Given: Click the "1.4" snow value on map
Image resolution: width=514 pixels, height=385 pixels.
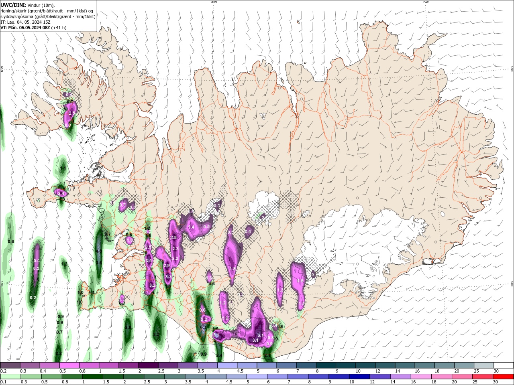Looking at the screenshot, I should tap(191, 227).
